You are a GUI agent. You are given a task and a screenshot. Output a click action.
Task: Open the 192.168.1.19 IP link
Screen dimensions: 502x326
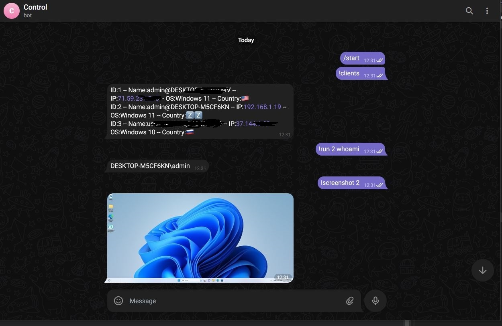262,107
